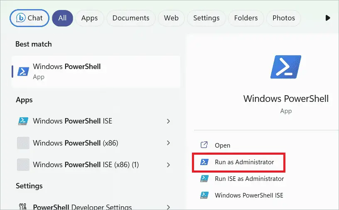The image size is (339, 210).
Task: Expand the Windows PowerShell ISE chevron
Action: (x=168, y=121)
